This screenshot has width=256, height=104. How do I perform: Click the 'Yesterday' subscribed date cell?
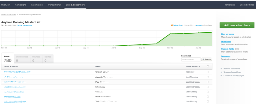(x=190, y=72)
